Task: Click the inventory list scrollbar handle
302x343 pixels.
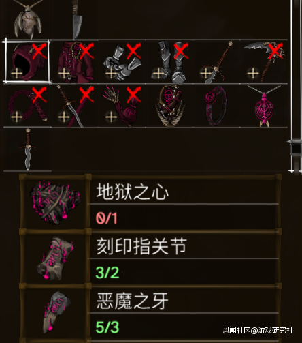Action: click(295, 148)
